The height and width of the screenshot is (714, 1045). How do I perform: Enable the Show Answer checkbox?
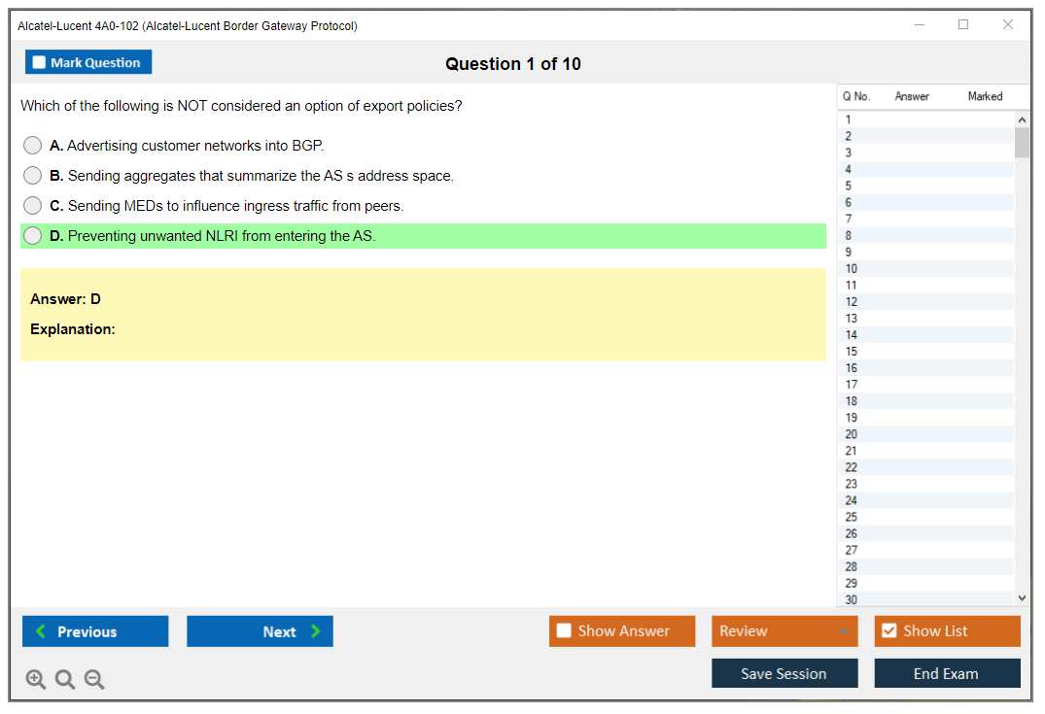[565, 631]
